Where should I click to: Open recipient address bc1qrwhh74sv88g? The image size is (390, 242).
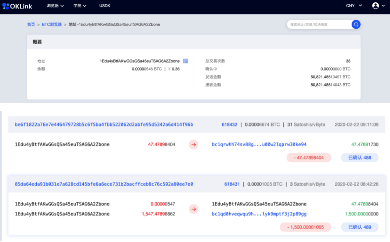[x=259, y=145]
